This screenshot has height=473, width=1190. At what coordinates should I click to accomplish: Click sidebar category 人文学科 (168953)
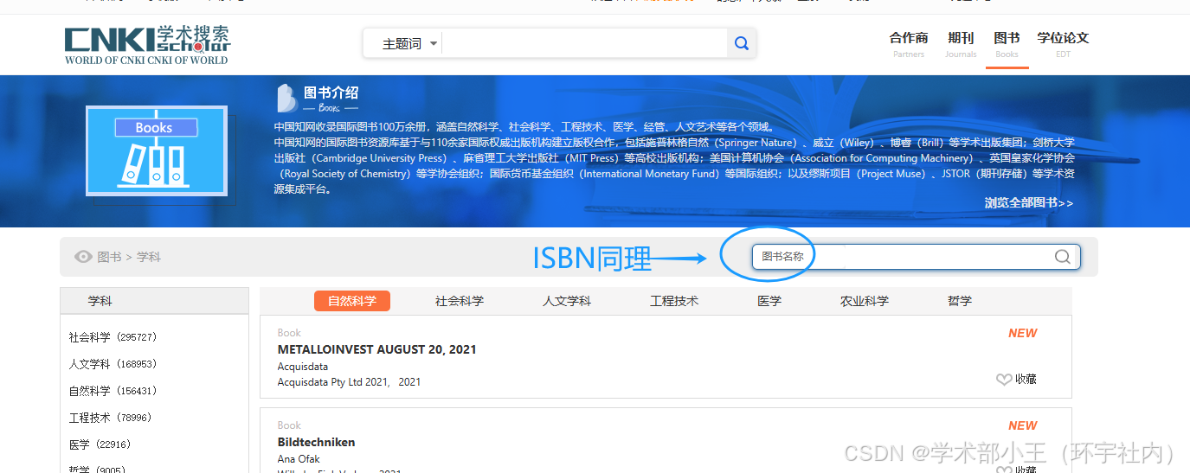113,364
